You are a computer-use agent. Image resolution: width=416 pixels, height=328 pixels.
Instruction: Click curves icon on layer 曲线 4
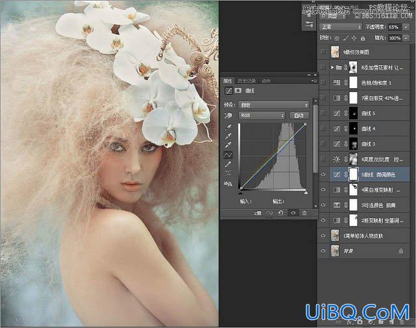(x=337, y=129)
